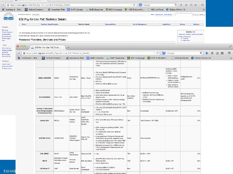
Task: Open hamburger menu in front Firefox window
Action: pos(229,53)
